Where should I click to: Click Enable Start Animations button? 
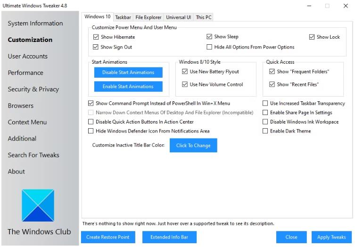(128, 86)
